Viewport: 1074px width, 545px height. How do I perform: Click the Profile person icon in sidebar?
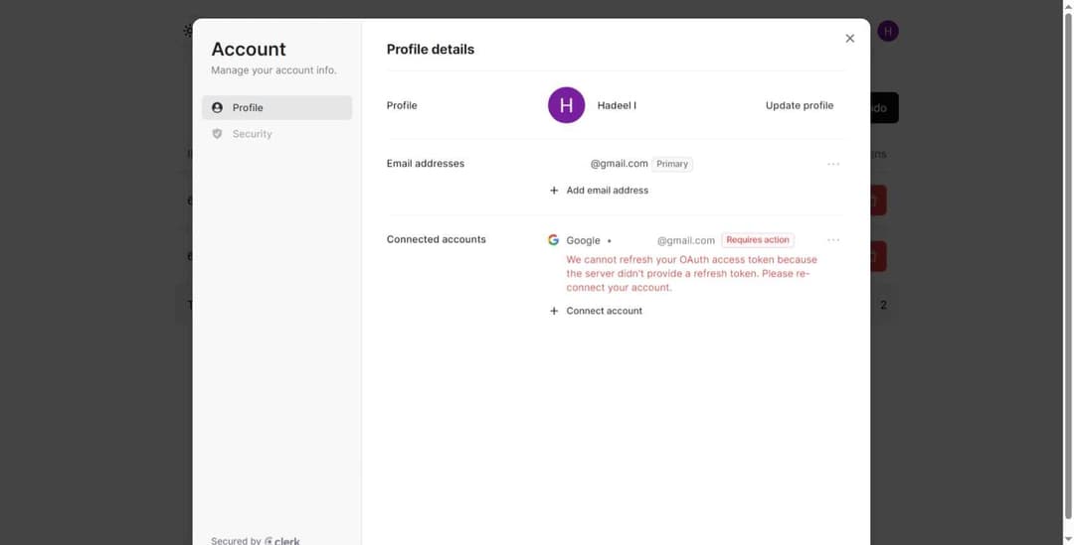pos(218,107)
